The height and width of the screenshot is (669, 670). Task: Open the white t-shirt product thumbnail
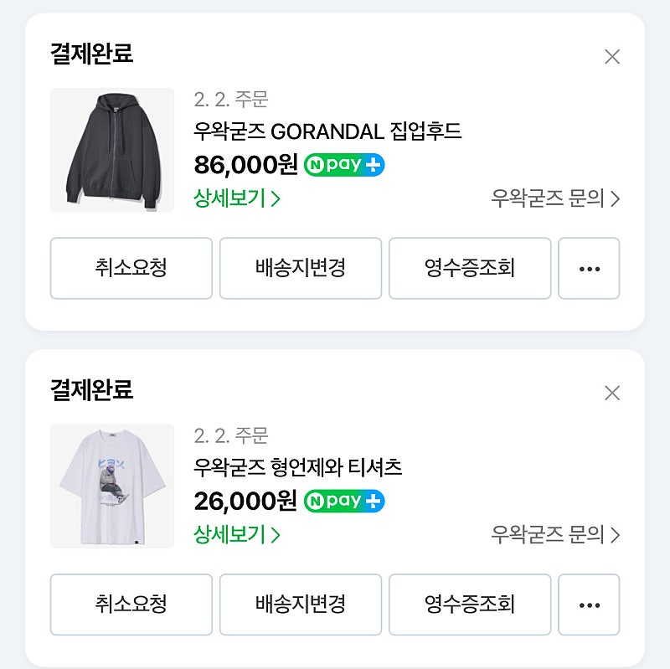(112, 486)
